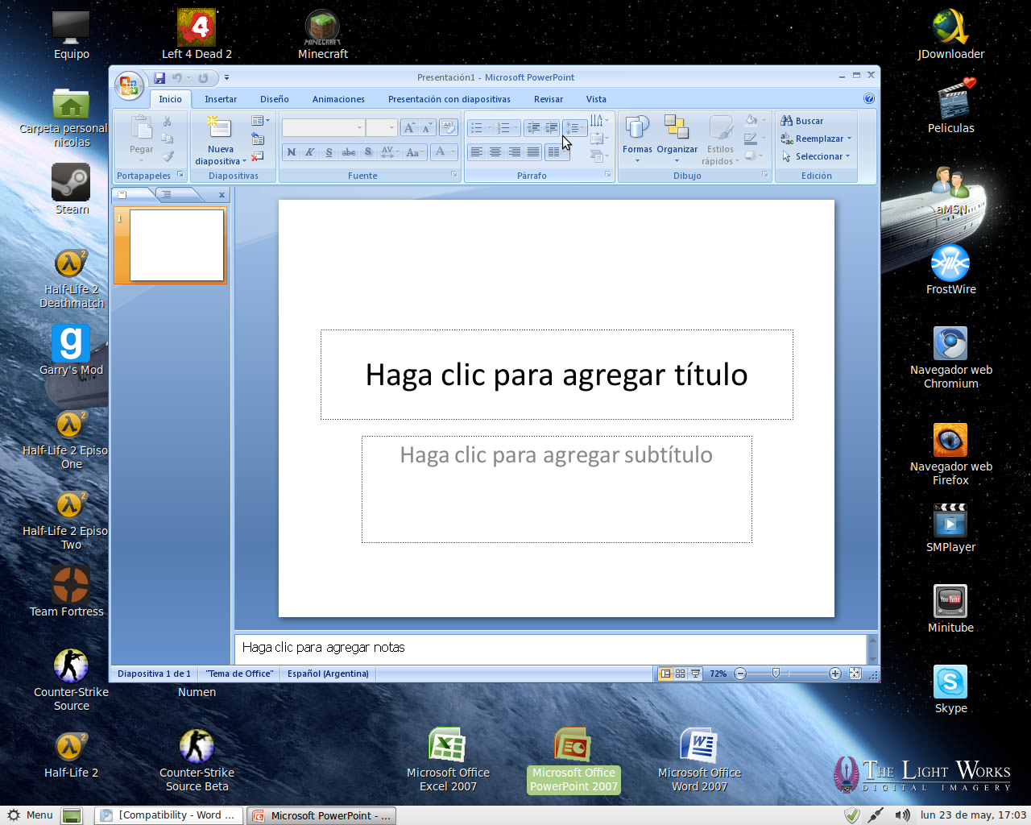Click the Formas shapes gallery icon

click(637, 127)
